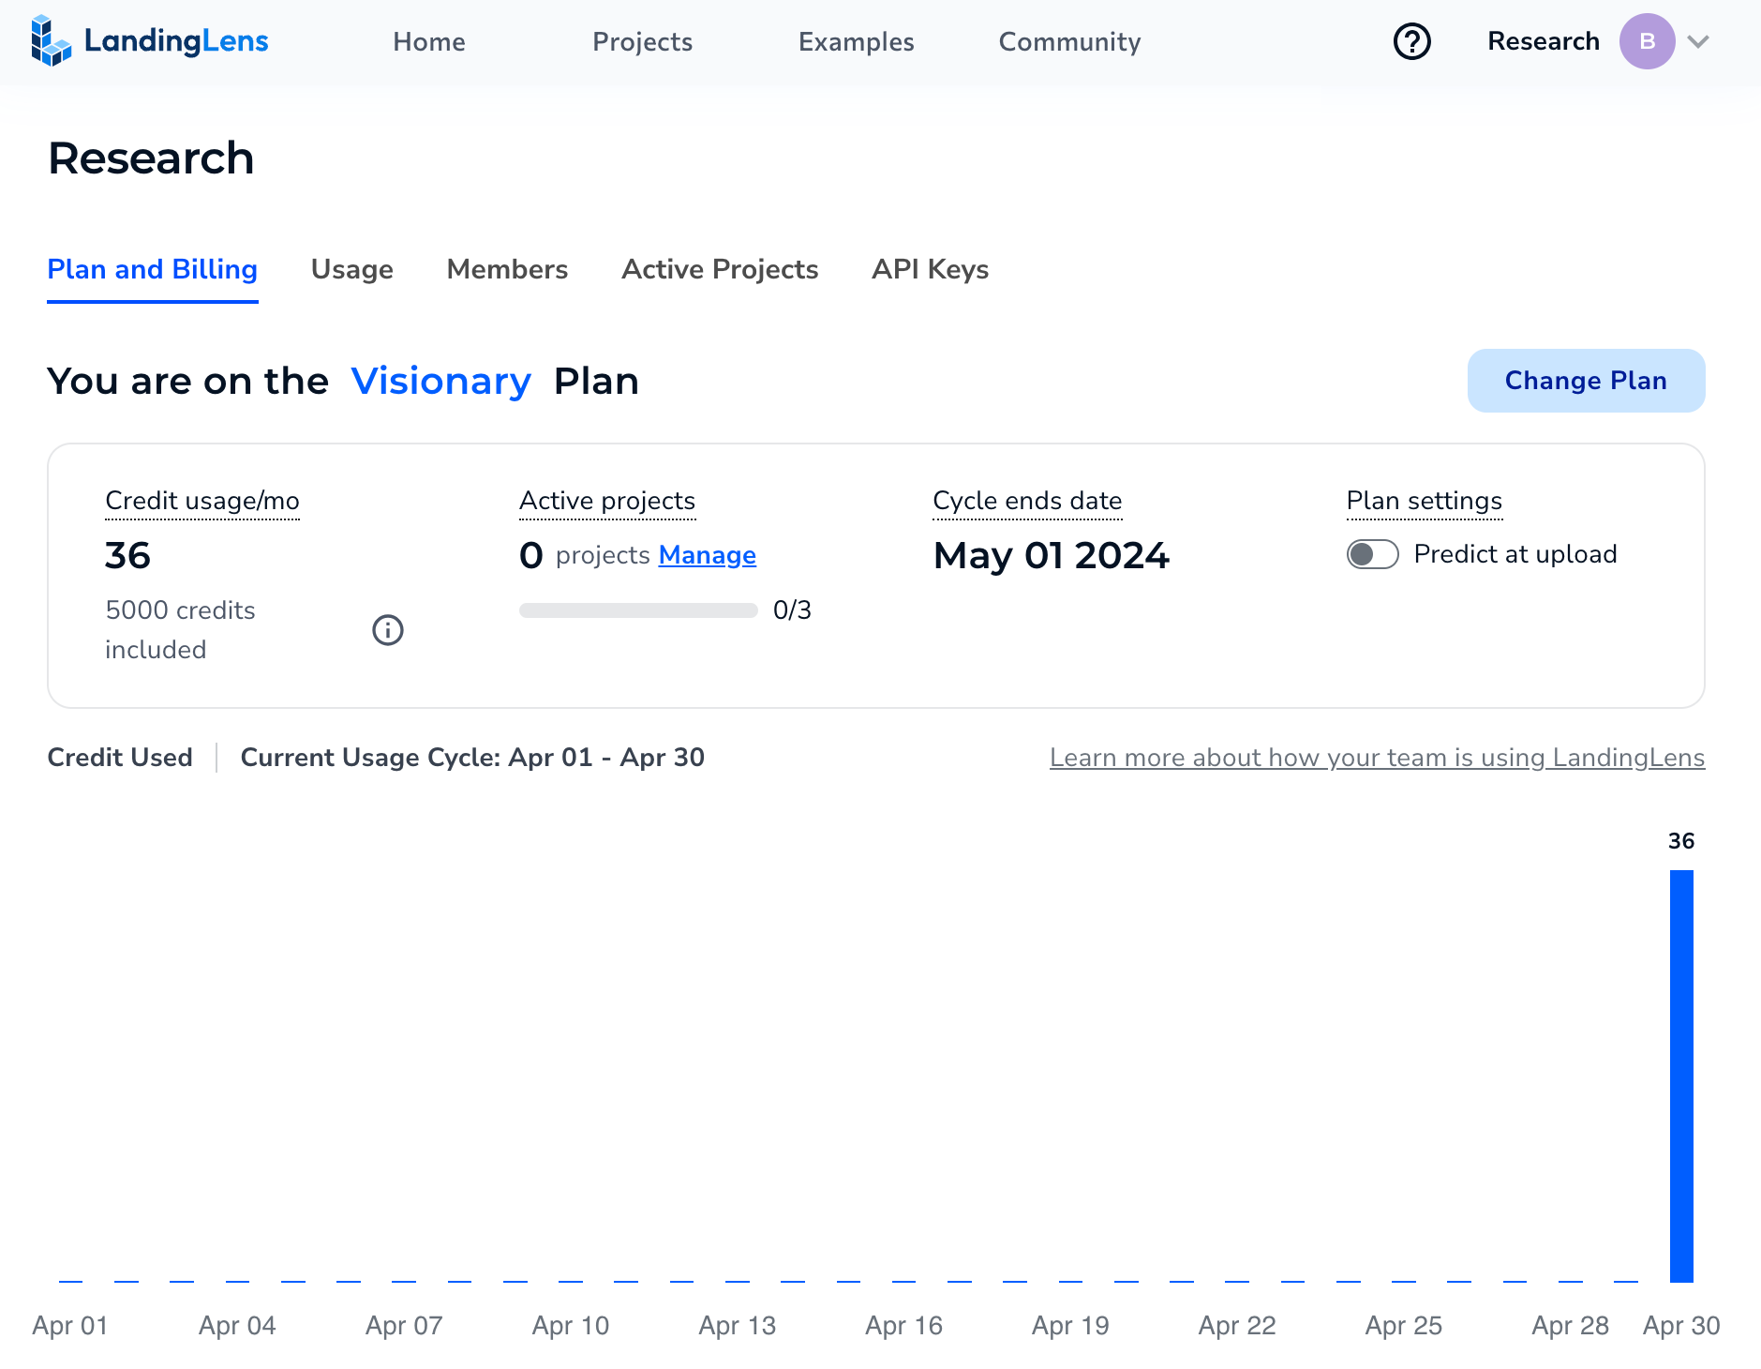
Task: Click the active projects 0/3 progress bar
Action: click(638, 610)
